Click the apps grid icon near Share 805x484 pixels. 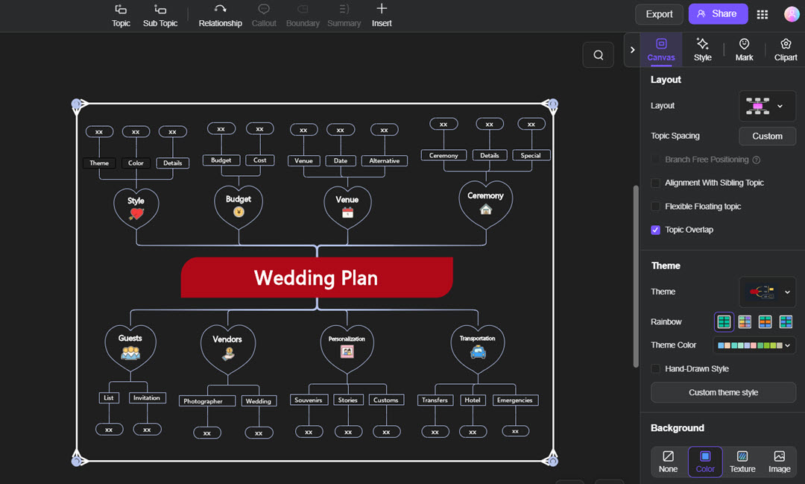[762, 14]
